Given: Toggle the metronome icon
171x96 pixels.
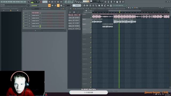Looking at the screenshot, I should (49, 2).
